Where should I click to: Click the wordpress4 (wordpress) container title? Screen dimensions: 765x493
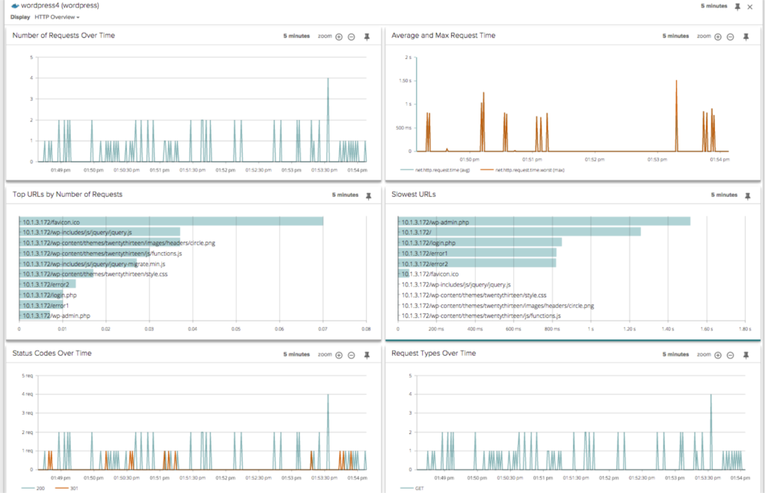60,6
